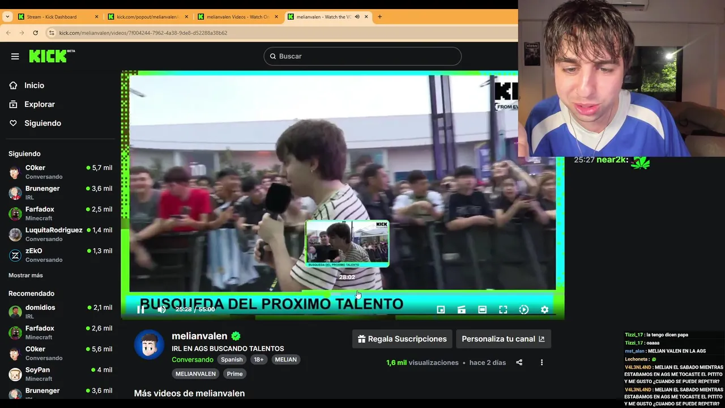Toggle theater mode in player
This screenshot has width=725, height=408.
tap(482, 309)
